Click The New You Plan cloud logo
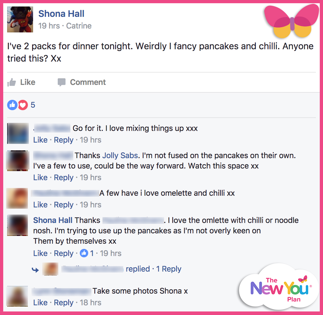 pos(279,287)
